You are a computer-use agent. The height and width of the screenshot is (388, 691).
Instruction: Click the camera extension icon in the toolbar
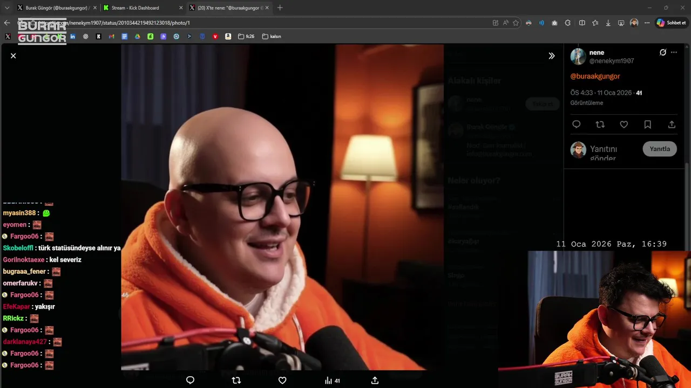coord(554,23)
